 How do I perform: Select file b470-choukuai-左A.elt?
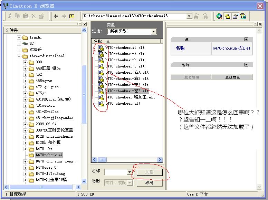(127, 85)
